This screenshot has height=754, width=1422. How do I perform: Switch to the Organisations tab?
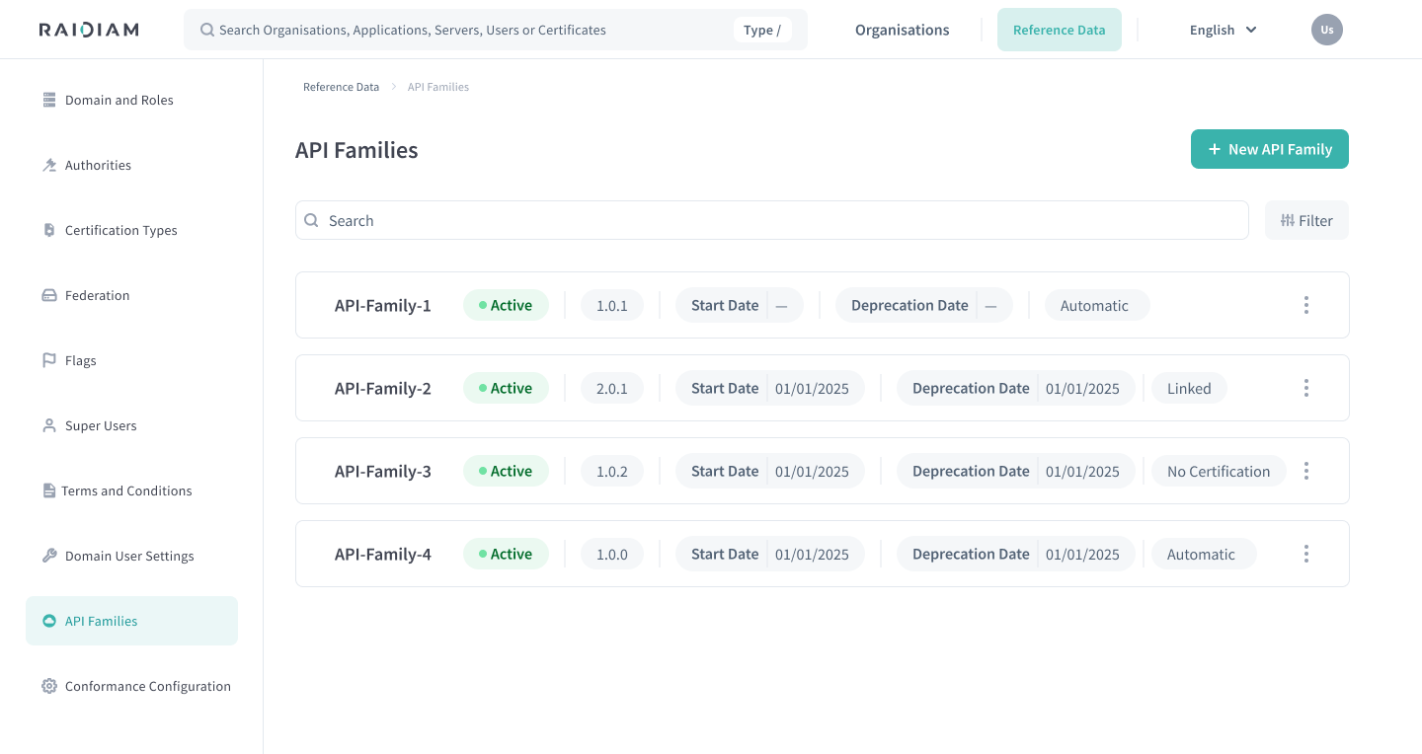902,30
